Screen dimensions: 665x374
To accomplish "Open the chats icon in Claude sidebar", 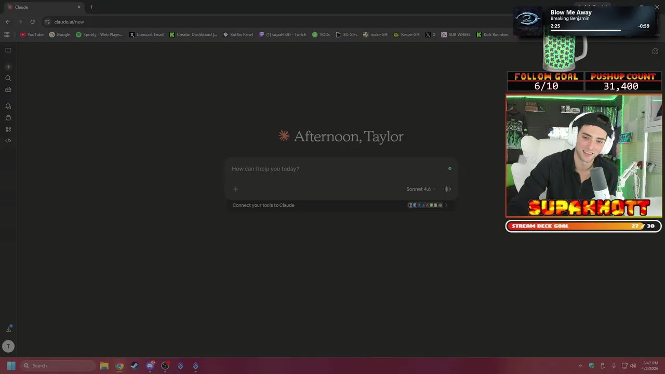I will tap(8, 106).
